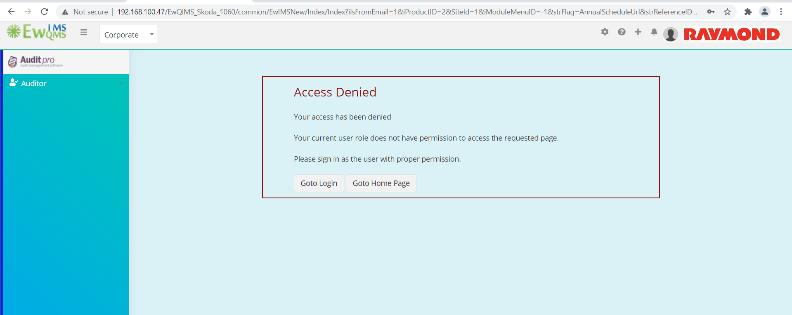The image size is (792, 315).
Task: Open Chrome profile avatar
Action: point(764,12)
